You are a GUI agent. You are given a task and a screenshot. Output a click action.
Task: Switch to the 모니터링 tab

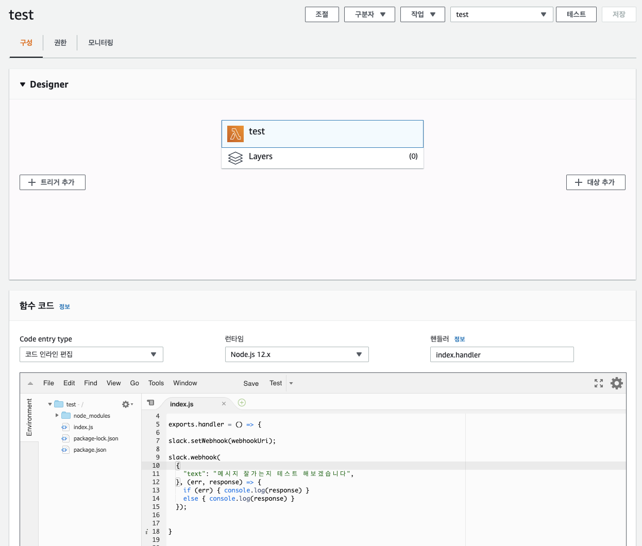(x=100, y=43)
